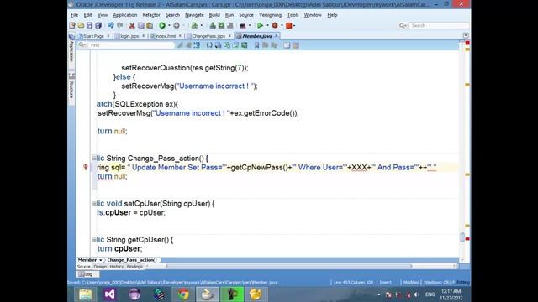The height and width of the screenshot is (302, 538).
Task: Run the project with the green play icon
Action: (x=260, y=25)
